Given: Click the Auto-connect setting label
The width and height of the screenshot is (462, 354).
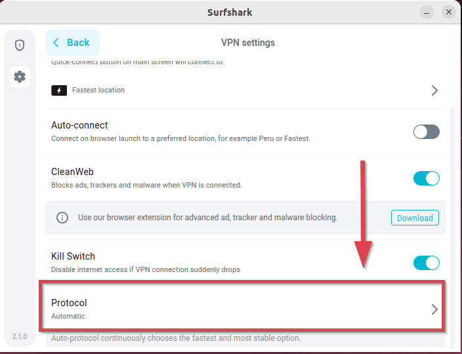Looking at the screenshot, I should [x=79, y=125].
